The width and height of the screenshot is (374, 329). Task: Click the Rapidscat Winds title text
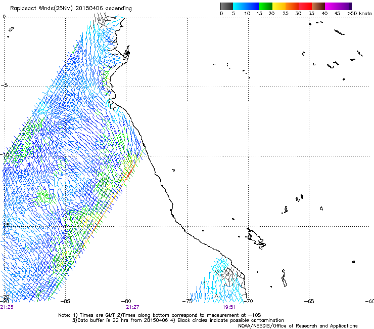[71, 8]
